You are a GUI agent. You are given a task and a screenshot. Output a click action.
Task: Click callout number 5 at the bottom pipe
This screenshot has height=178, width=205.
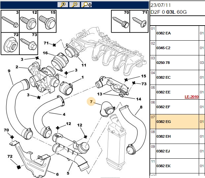pyautogui.click(x=68, y=173)
